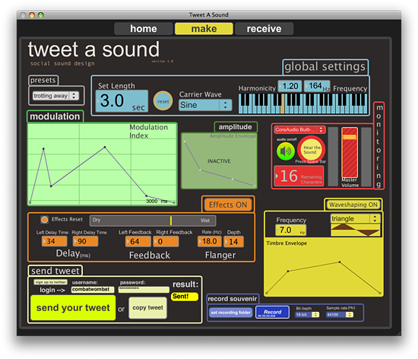
Task: Click the set recording folder button
Action: [231, 313]
